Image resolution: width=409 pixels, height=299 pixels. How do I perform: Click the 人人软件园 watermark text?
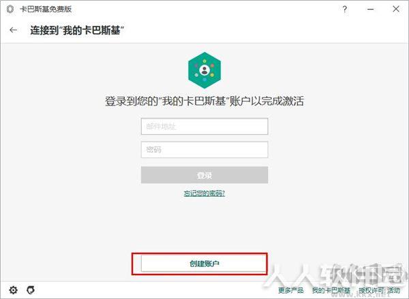point(337,277)
